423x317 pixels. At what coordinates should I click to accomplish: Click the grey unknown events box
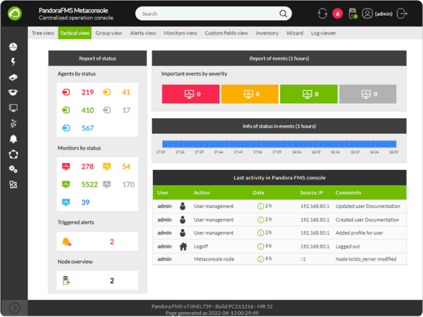[368, 94]
